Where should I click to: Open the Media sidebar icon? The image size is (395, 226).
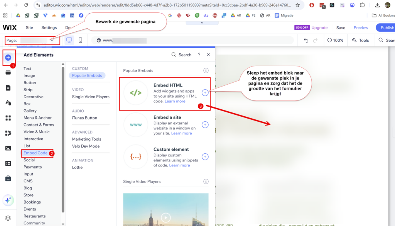pyautogui.click(x=8, y=148)
